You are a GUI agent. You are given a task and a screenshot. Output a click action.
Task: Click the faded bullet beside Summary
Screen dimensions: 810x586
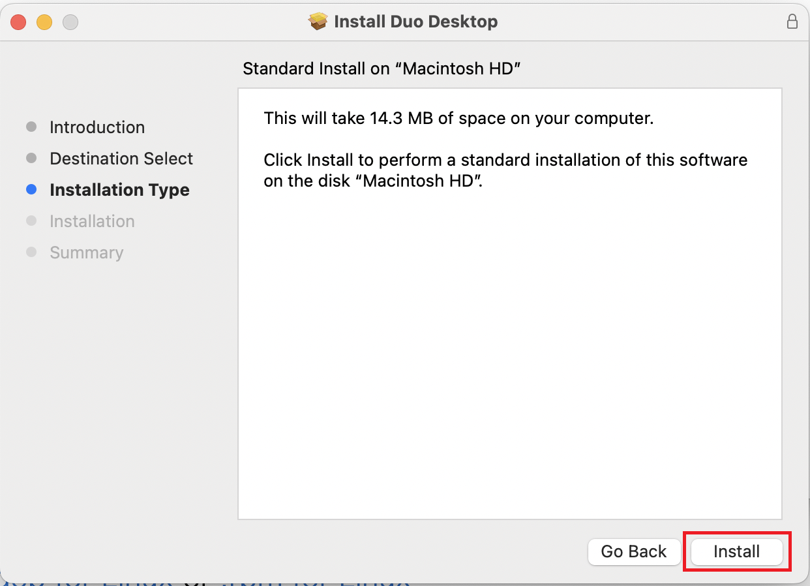coord(31,253)
